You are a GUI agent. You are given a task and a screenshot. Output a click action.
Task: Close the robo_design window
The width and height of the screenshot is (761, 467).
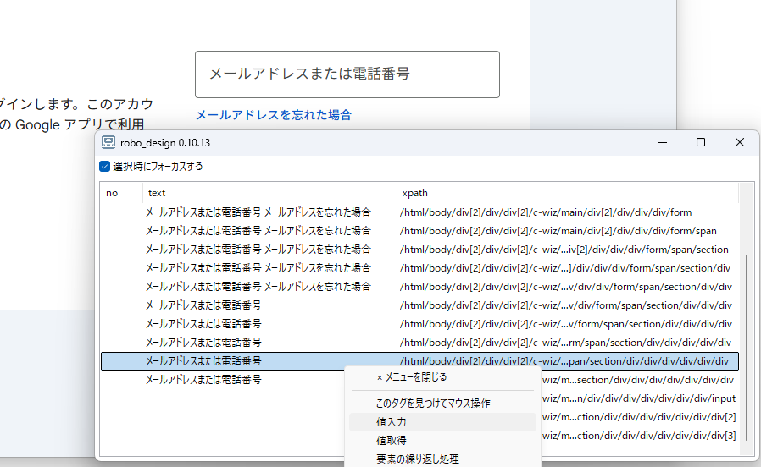(740, 143)
